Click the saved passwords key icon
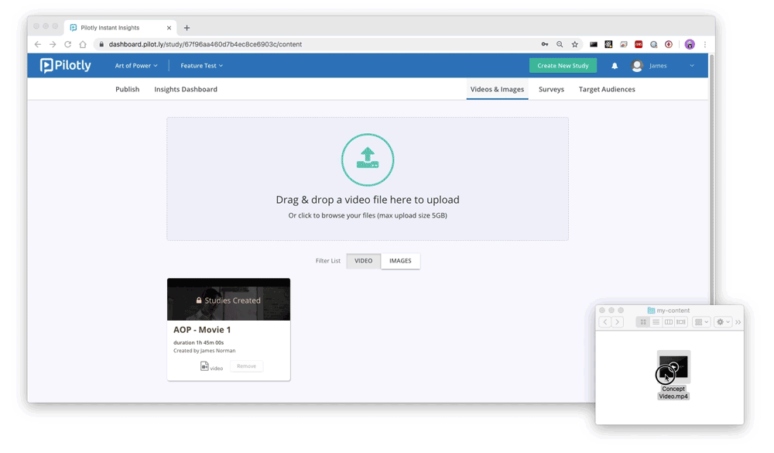 pyautogui.click(x=544, y=44)
